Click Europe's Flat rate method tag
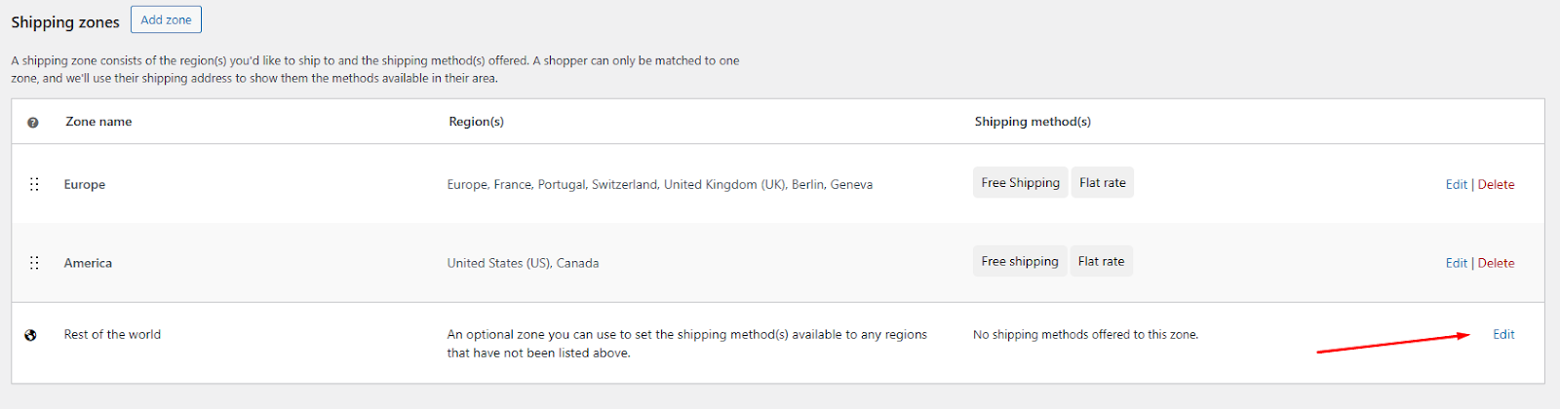Screen dimensions: 1560x409 (x=1103, y=182)
